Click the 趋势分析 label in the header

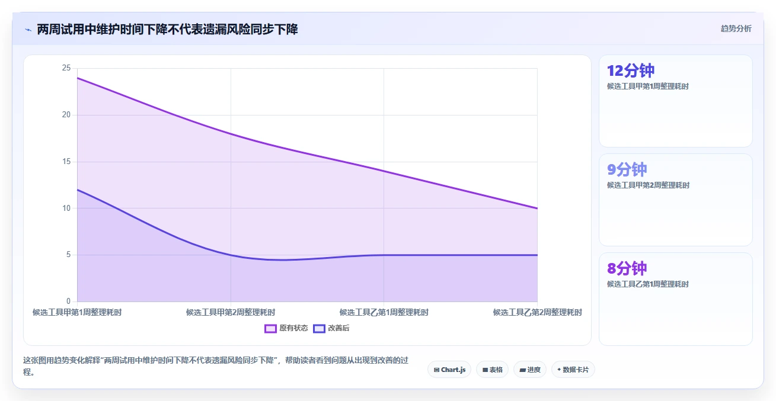736,28
